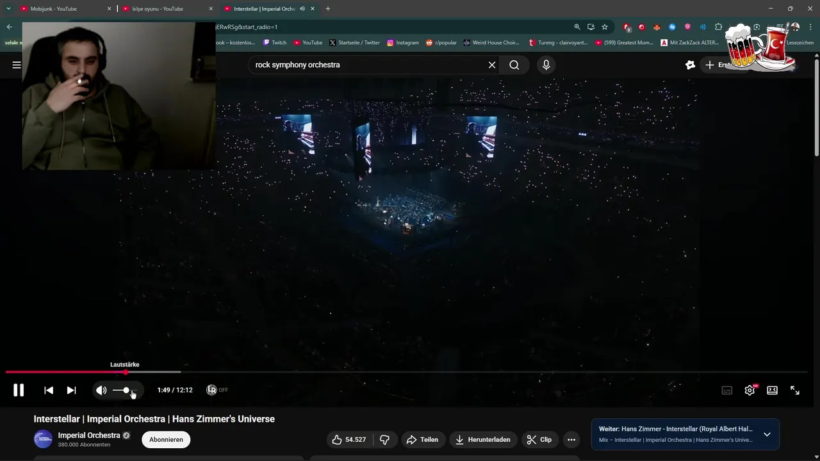Open the player settings gear
820x461 pixels.
[750, 390]
